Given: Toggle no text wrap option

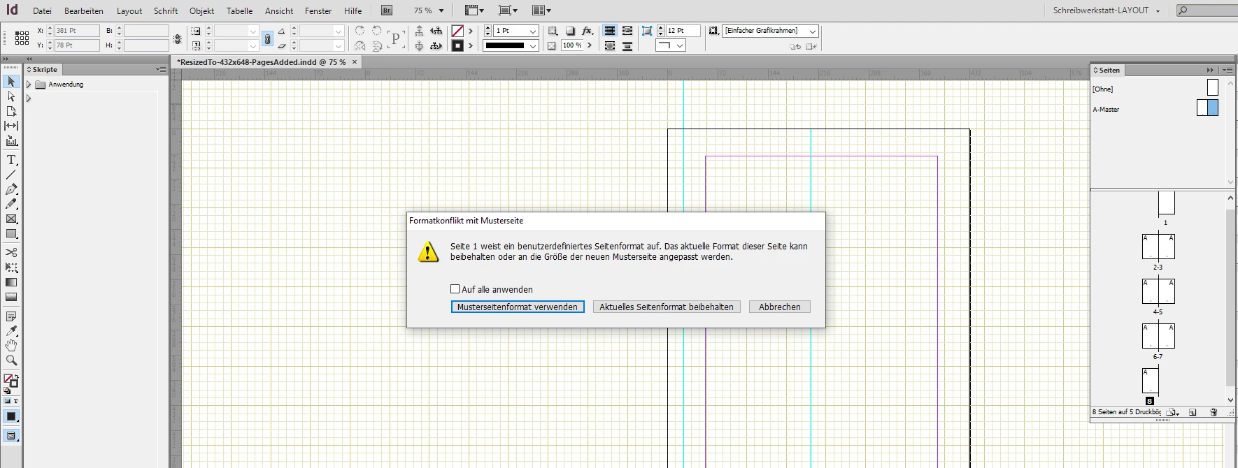Looking at the screenshot, I should pyautogui.click(x=610, y=31).
